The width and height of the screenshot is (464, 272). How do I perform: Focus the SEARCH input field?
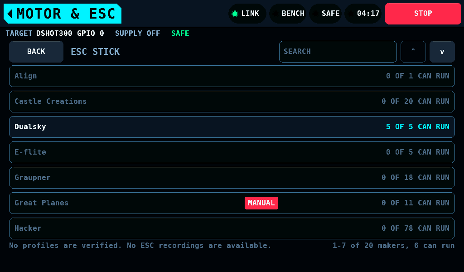tap(338, 52)
